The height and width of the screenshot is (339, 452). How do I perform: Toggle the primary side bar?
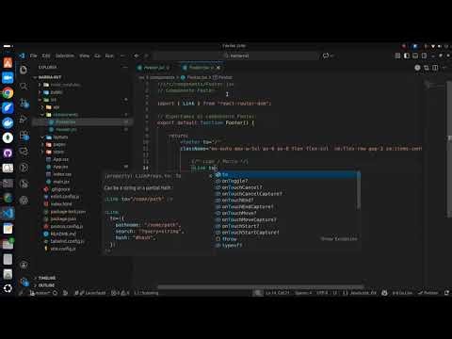pyautogui.click(x=407, y=56)
